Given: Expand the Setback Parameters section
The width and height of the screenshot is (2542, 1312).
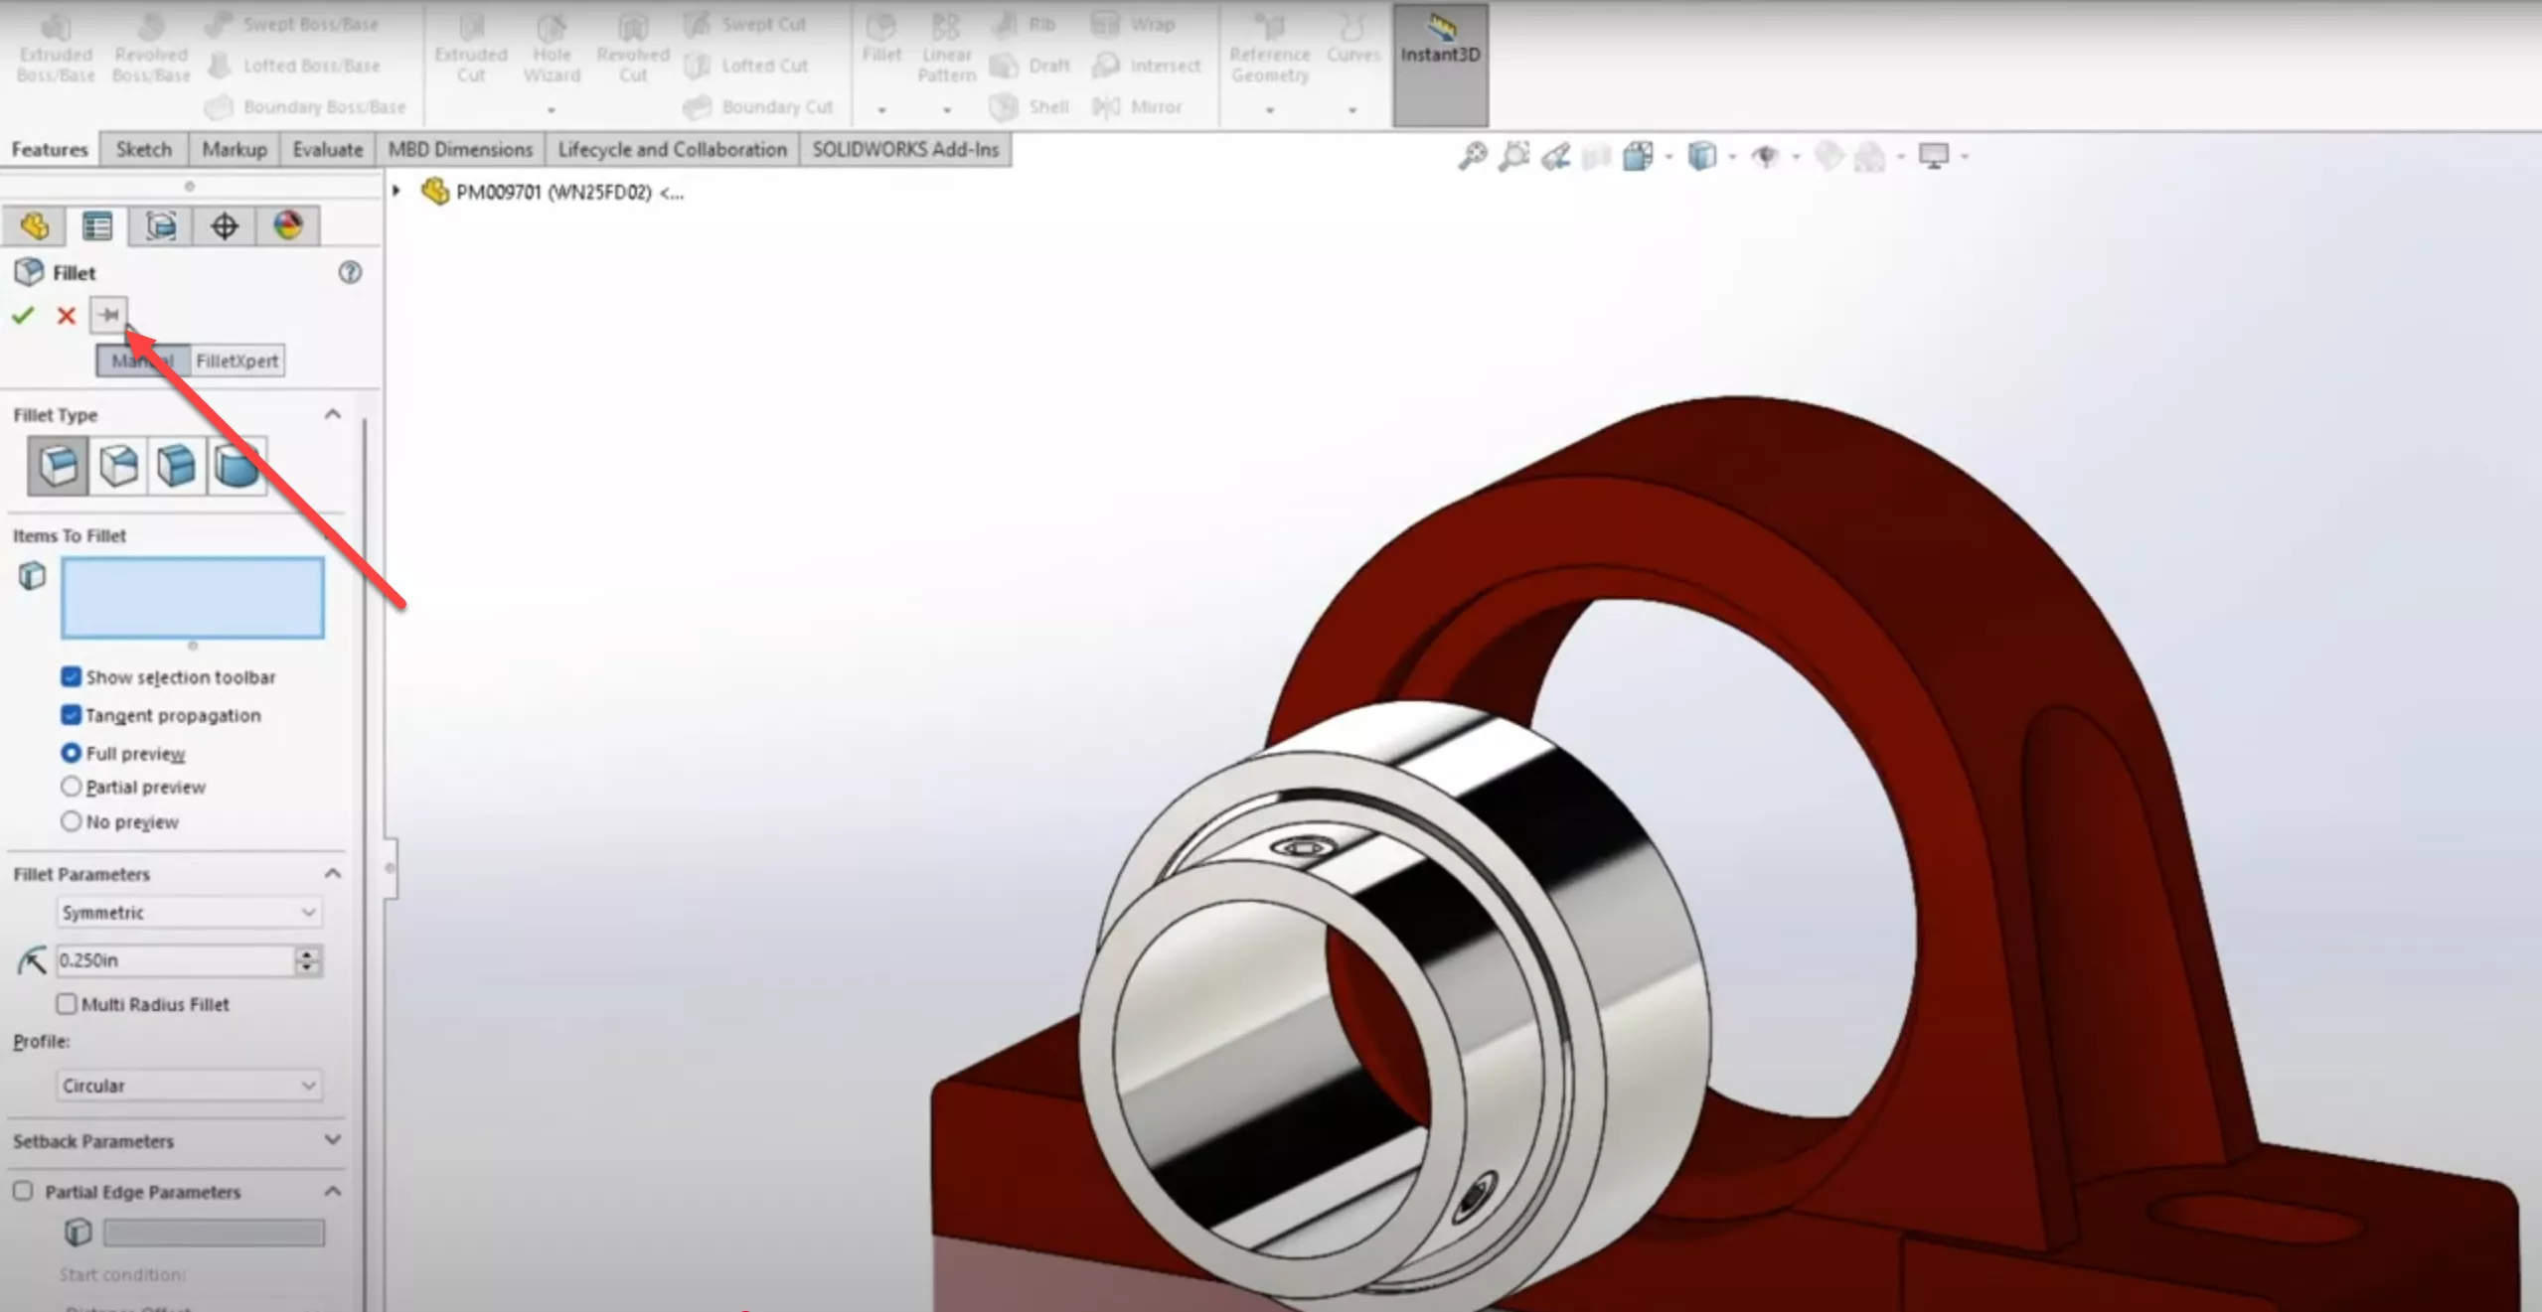Looking at the screenshot, I should tap(333, 1139).
